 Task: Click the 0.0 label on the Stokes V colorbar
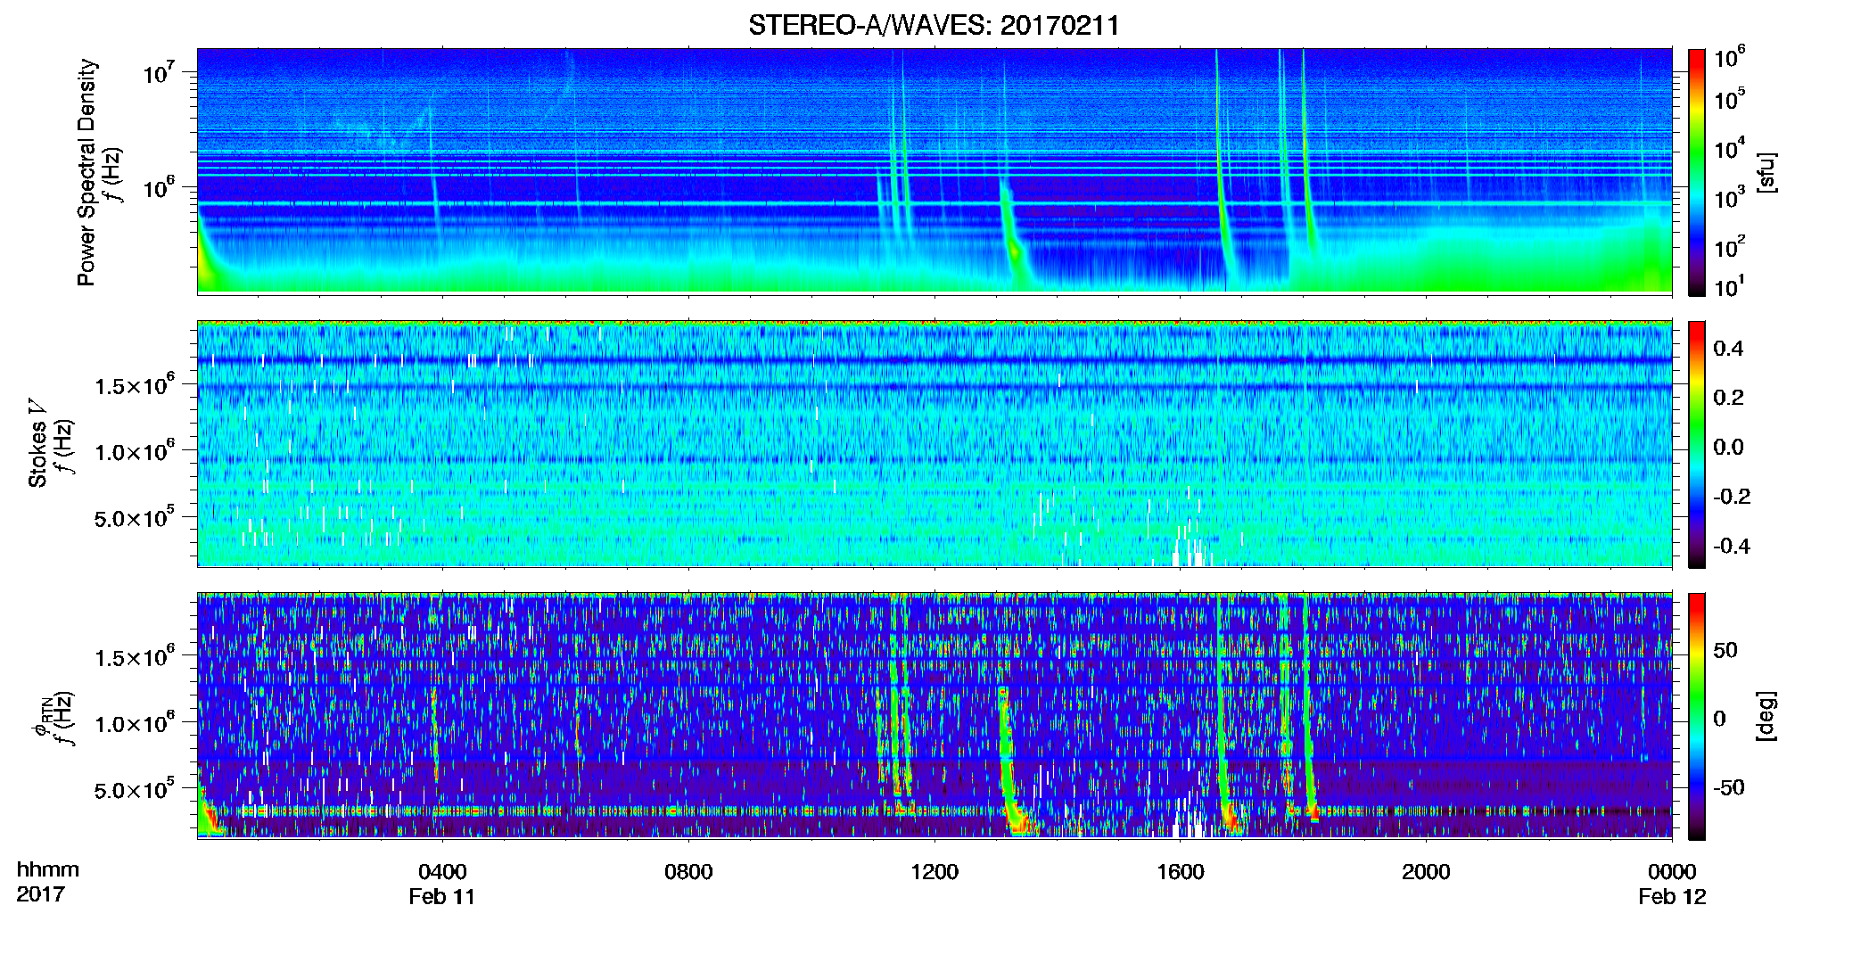[x=1728, y=447]
